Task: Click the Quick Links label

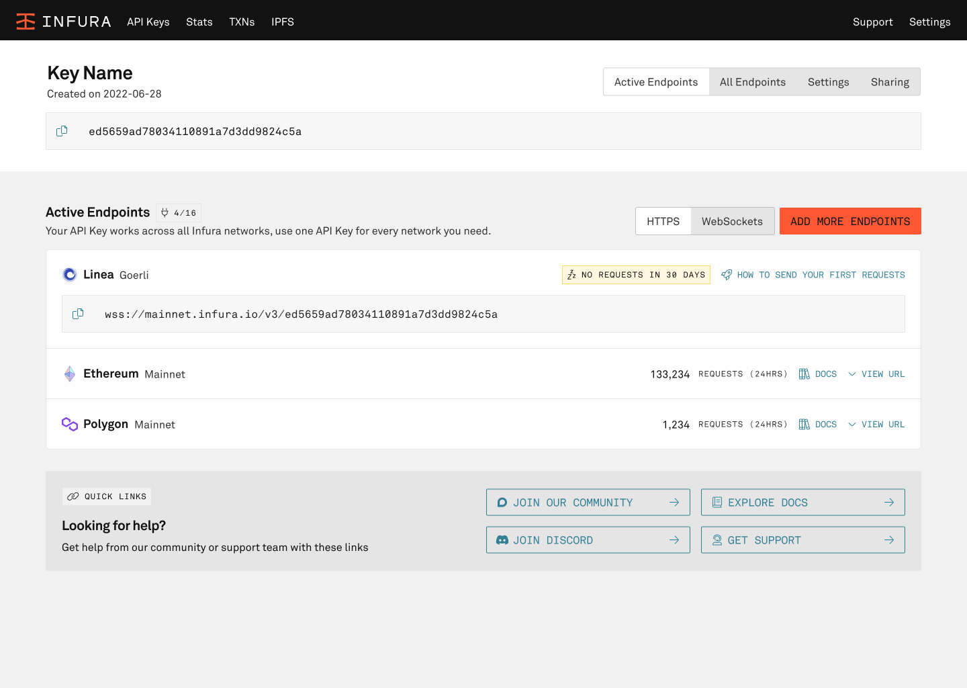Action: pos(107,497)
